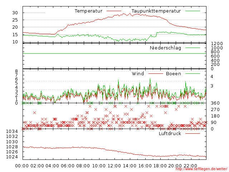Screen dimensions: 229x172
Task: Click green line sample beside Taupunkttemperatur
Action: pos(192,11)
